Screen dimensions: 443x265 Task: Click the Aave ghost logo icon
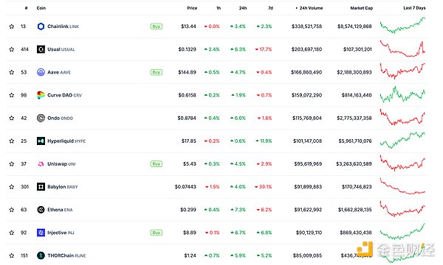(41, 72)
